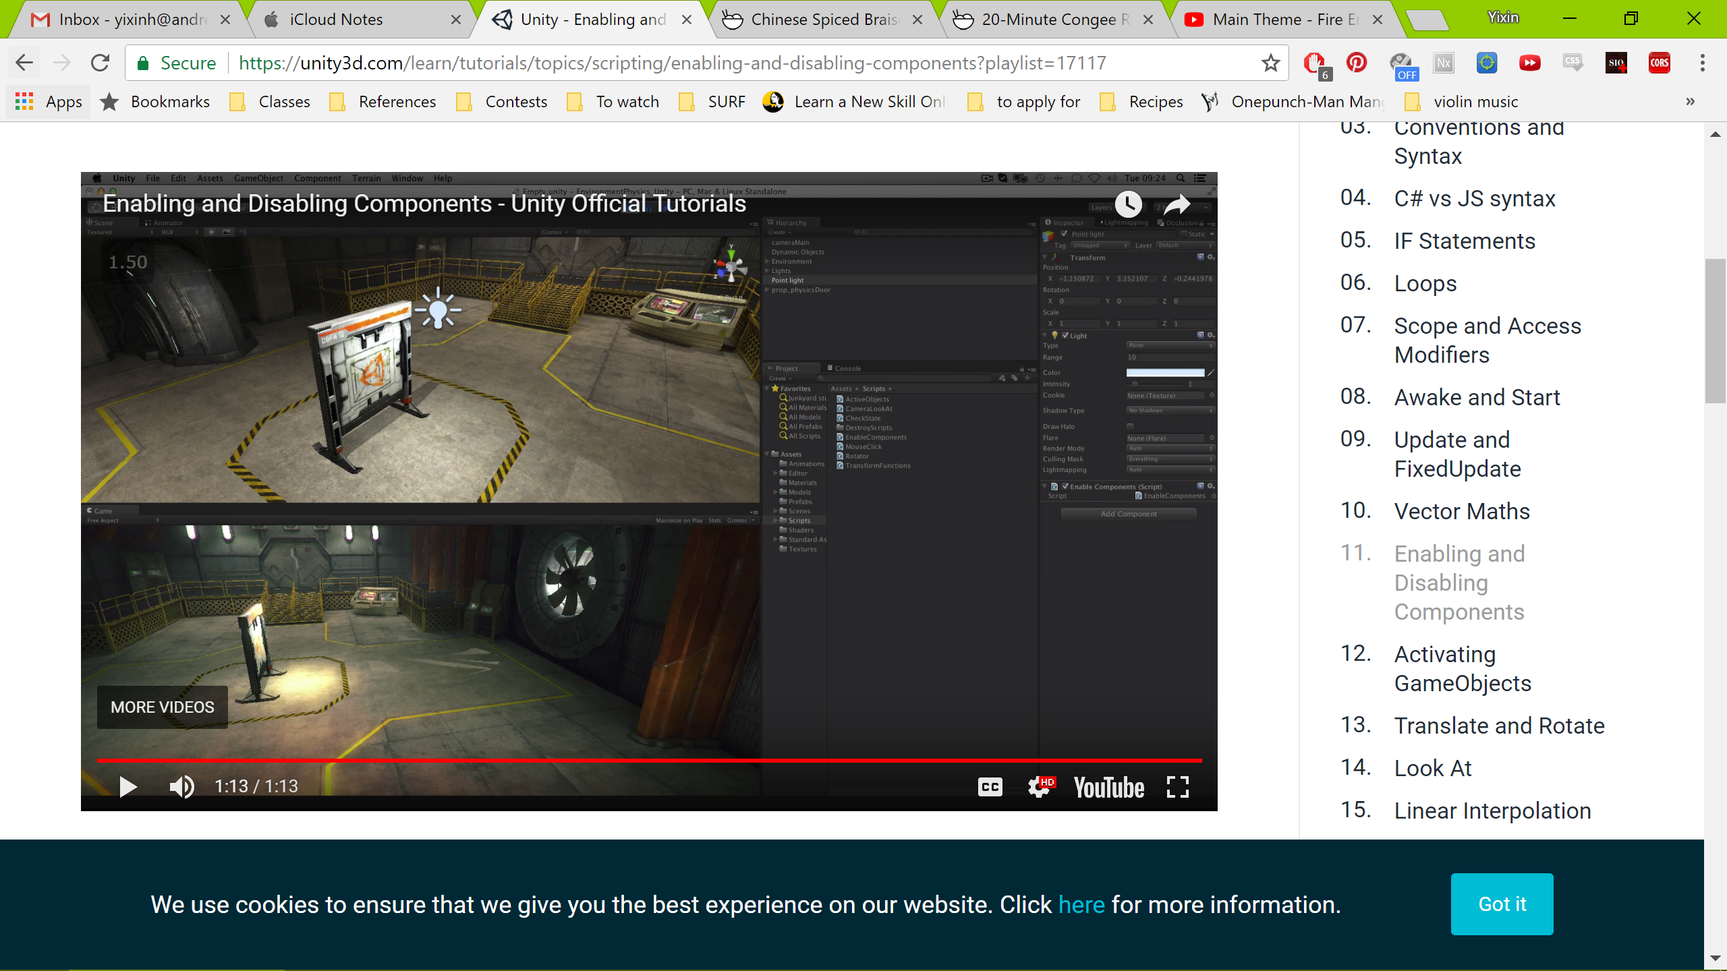This screenshot has height=971, width=1727.
Task: Open the Contests bookmark folder
Action: [502, 102]
